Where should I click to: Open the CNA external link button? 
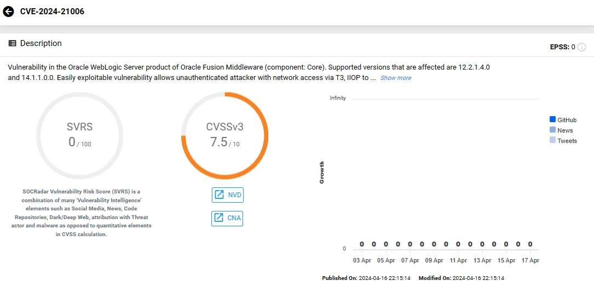(x=227, y=218)
